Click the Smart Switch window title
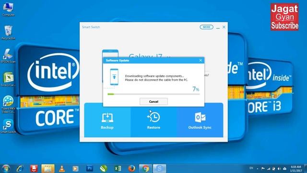Screen dimensions: 307x173 coord(91,27)
